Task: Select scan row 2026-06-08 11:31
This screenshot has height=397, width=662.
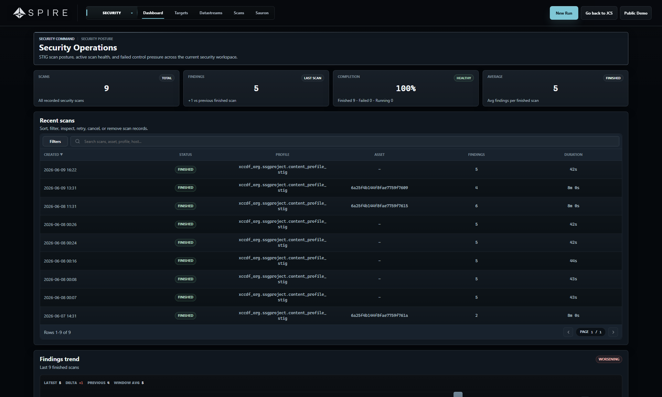Action: [x=331, y=206]
